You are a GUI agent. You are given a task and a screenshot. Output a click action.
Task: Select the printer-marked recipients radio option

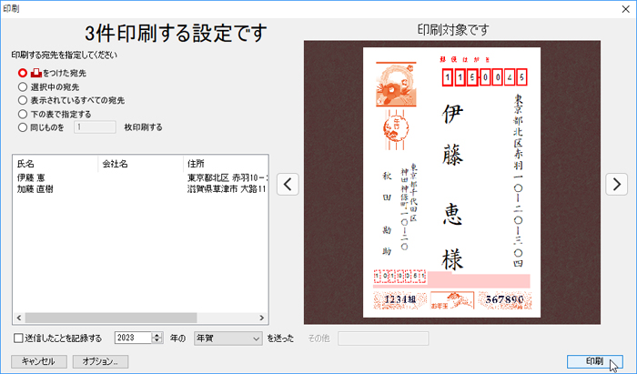coord(23,73)
